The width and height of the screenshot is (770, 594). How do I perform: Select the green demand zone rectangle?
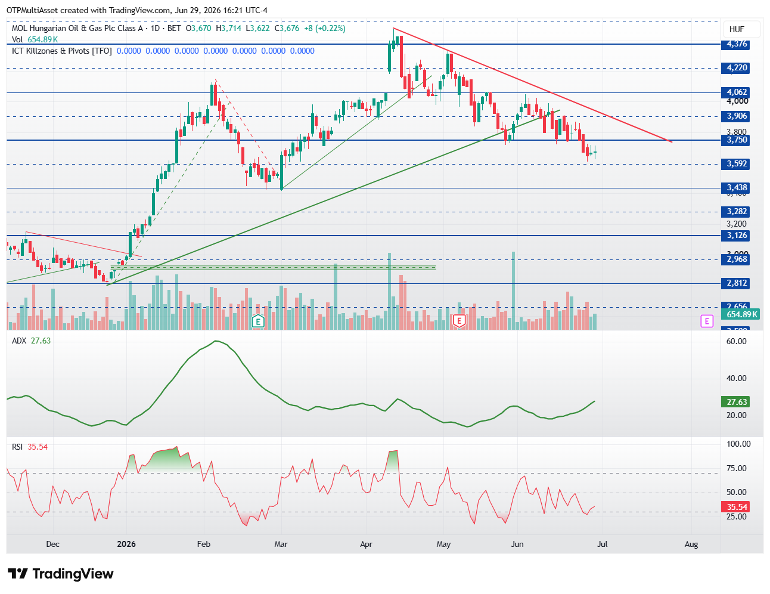(273, 267)
